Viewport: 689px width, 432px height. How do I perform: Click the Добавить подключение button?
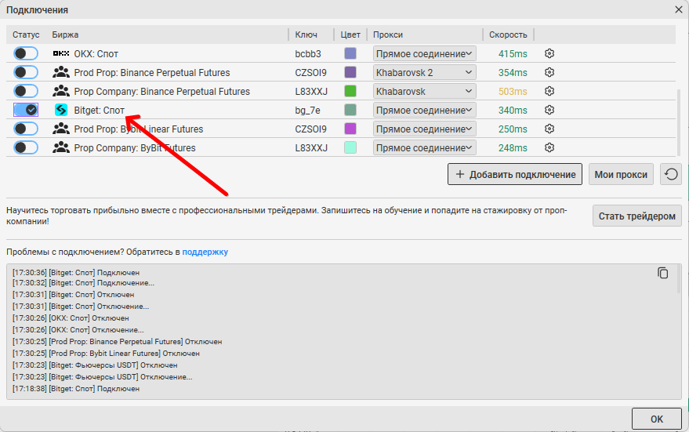pos(515,174)
